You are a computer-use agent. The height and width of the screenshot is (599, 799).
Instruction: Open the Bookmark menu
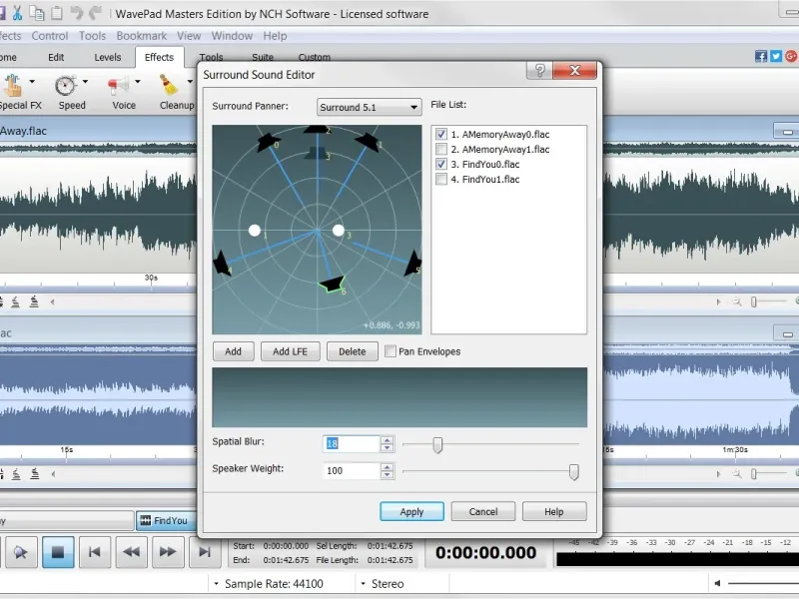point(141,36)
